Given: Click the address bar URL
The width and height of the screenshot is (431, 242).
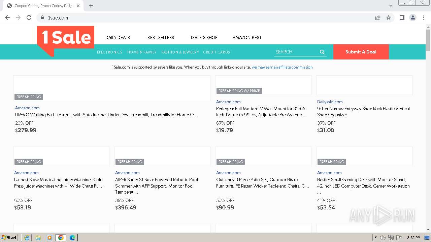Looking at the screenshot, I should pos(58,18).
